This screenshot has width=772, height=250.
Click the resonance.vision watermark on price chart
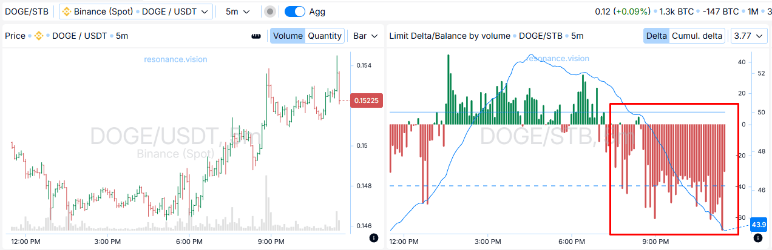[175, 59]
